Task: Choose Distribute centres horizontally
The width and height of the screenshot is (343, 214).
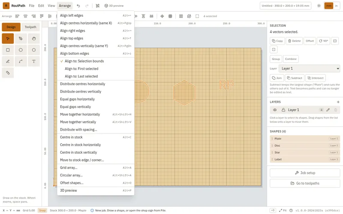Action: tap(96, 84)
